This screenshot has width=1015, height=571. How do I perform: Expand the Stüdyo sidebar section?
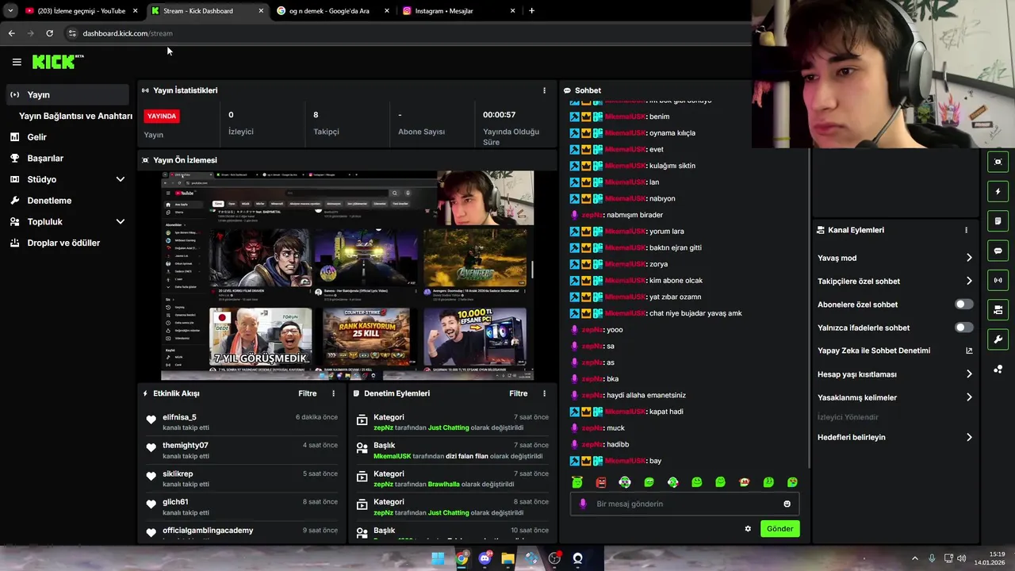pyautogui.click(x=120, y=179)
